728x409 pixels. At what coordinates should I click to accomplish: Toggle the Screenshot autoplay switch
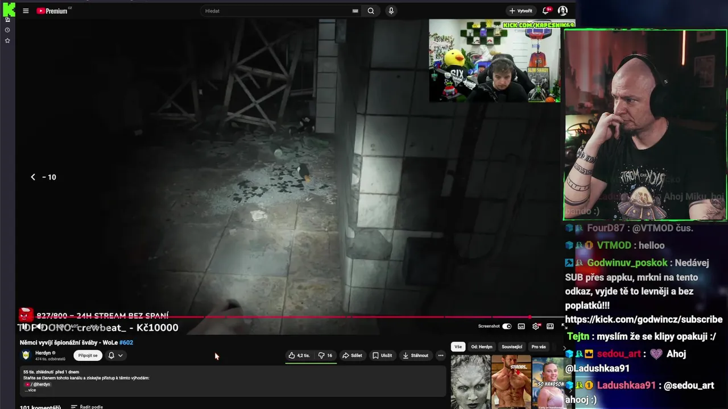507,326
